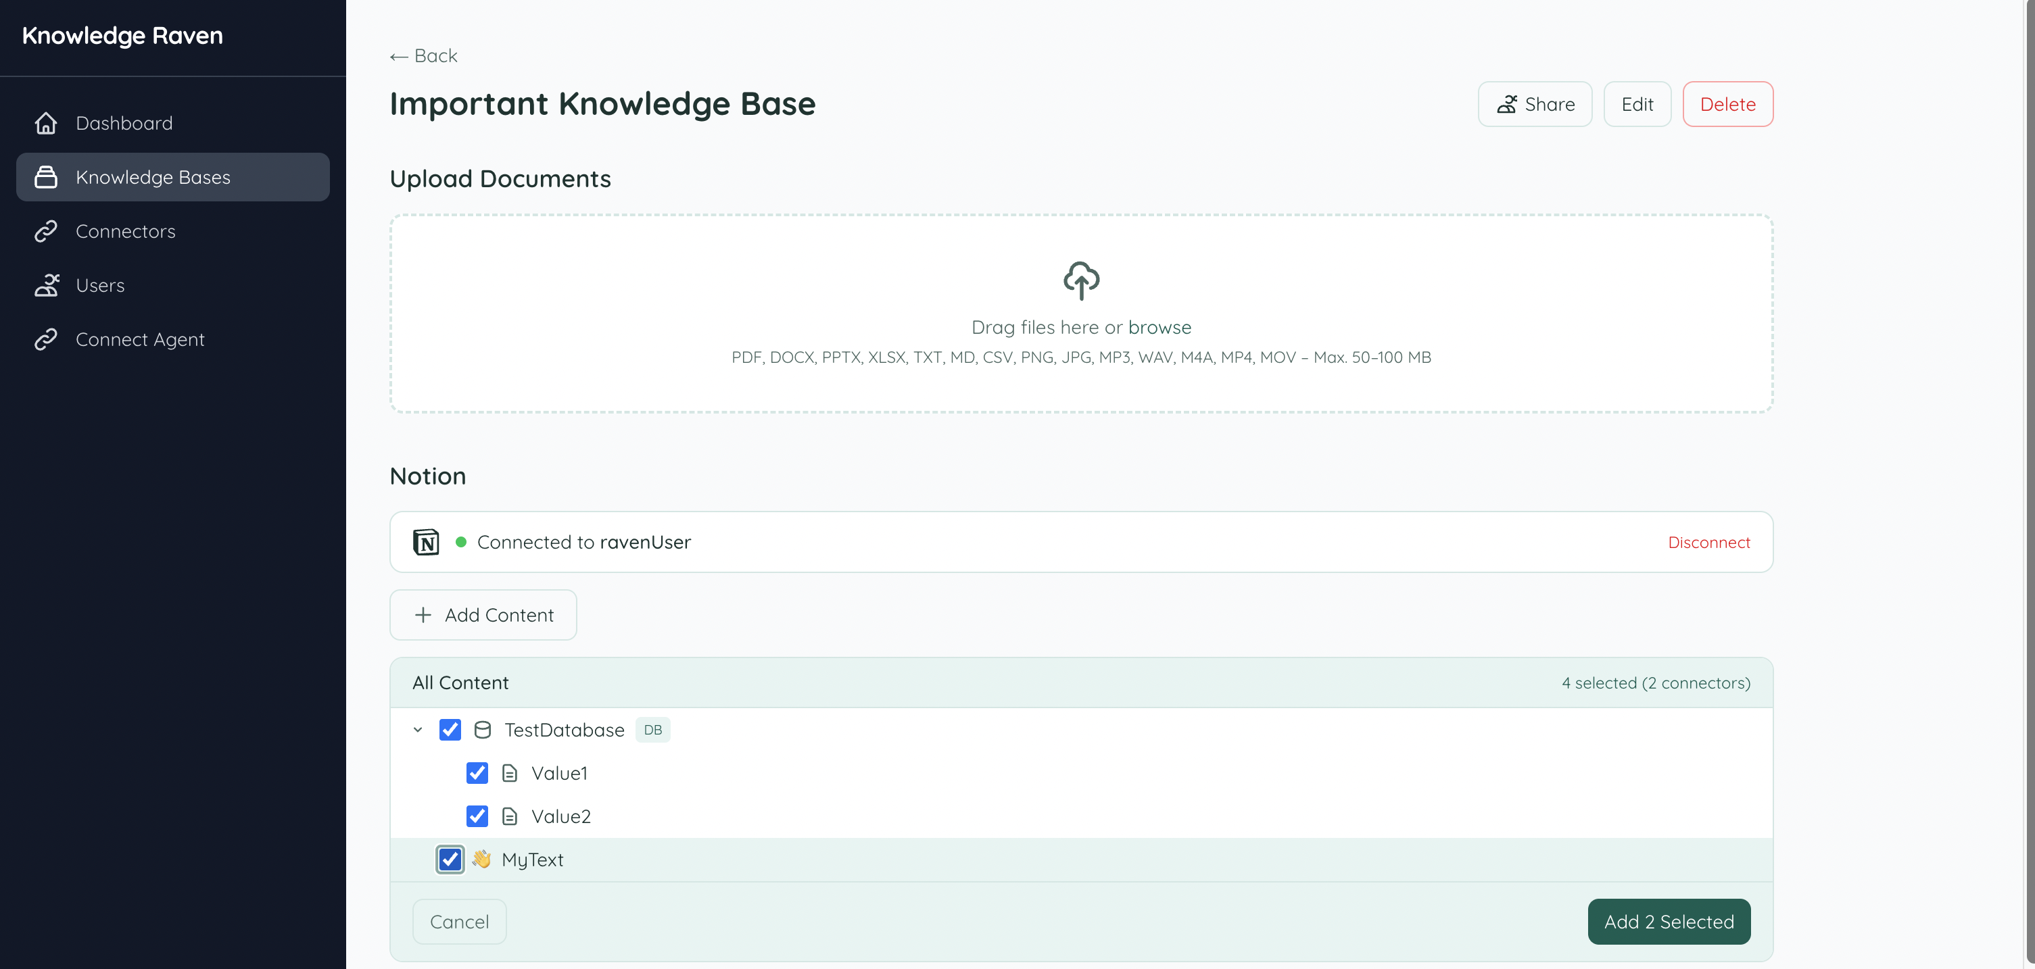The height and width of the screenshot is (969, 2035).
Task: Select the Knowledge Bases lock icon
Action: click(47, 177)
